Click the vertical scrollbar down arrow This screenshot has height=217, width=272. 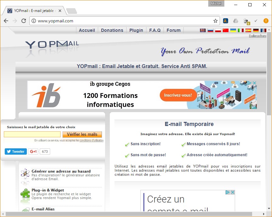pos(269,208)
